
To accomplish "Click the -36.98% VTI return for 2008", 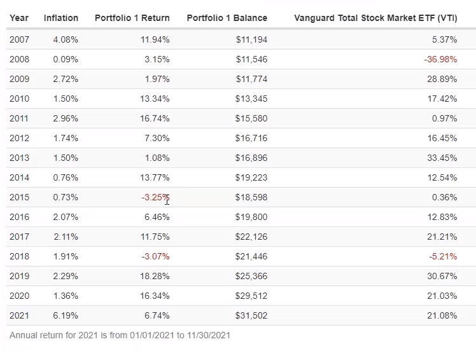I will pos(440,60).
